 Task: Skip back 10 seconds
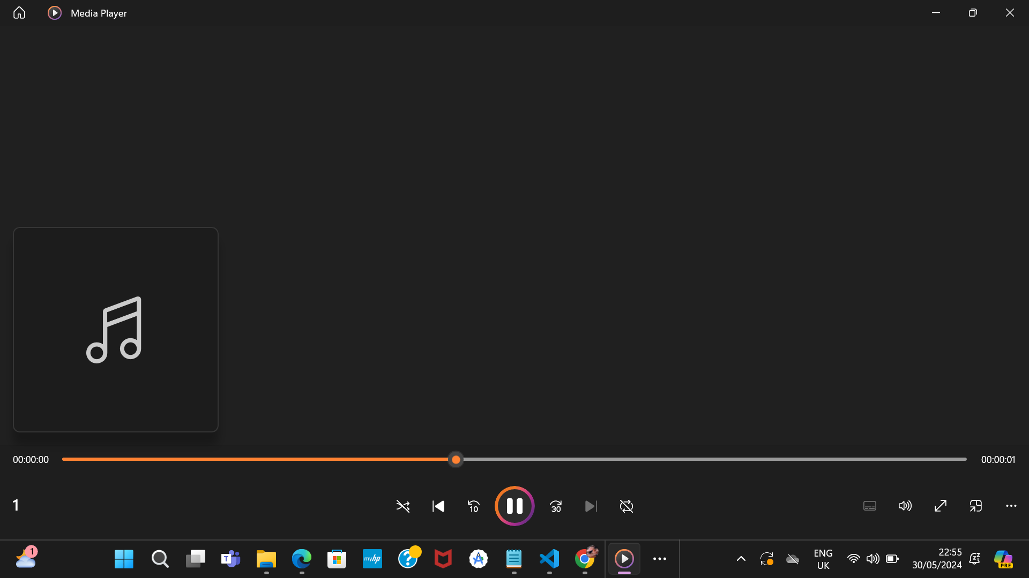474,506
